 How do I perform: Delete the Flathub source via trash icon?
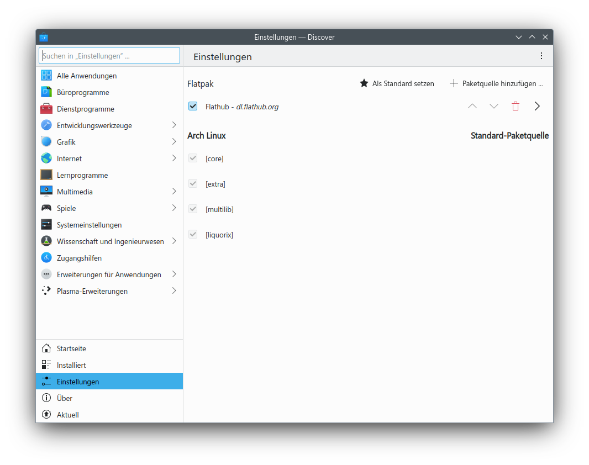coord(516,106)
